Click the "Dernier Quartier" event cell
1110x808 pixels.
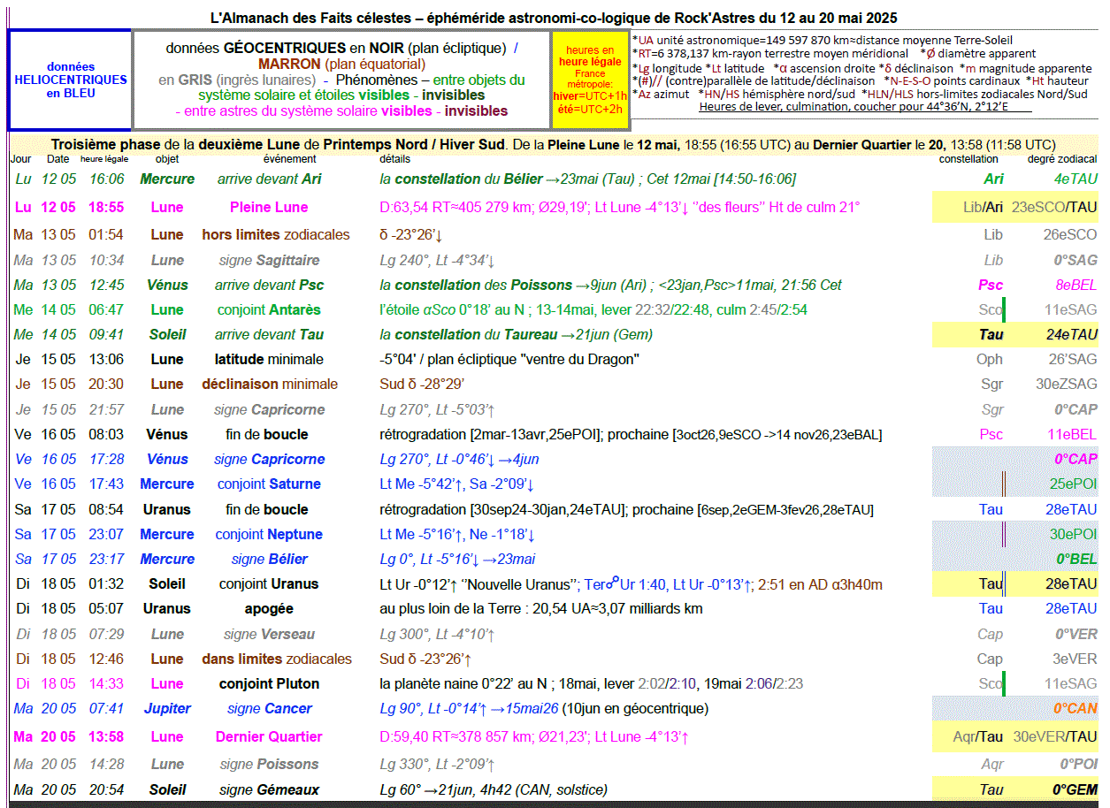269,736
